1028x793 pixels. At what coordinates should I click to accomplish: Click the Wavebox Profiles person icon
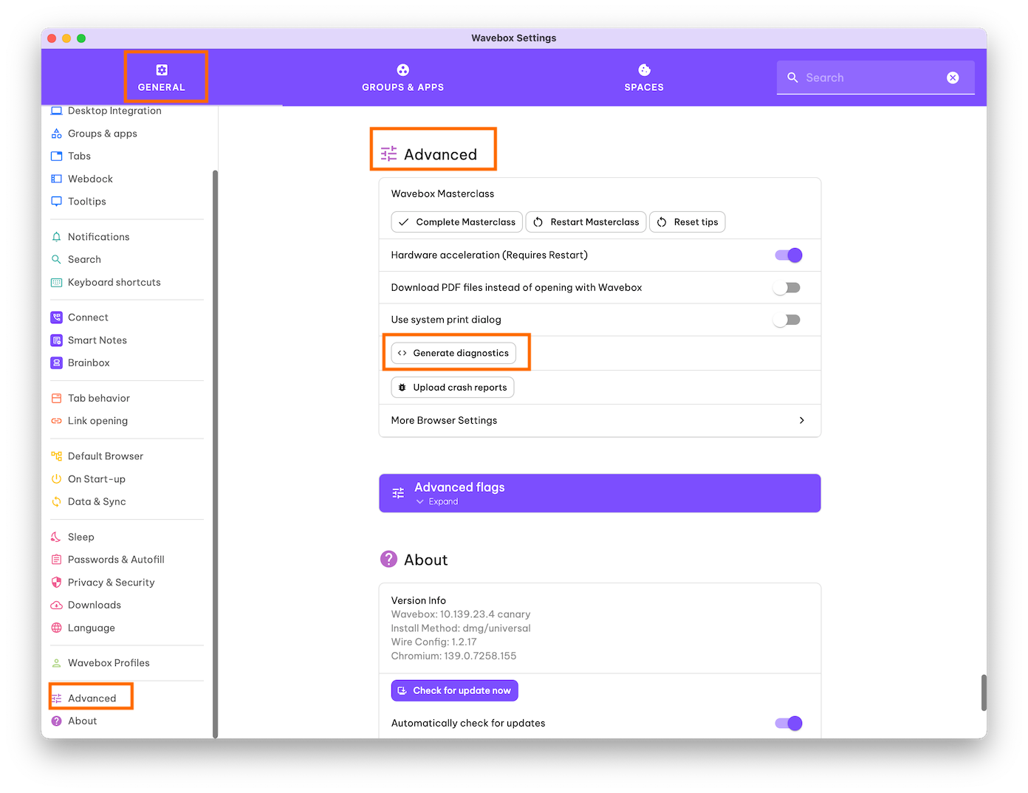pos(56,663)
